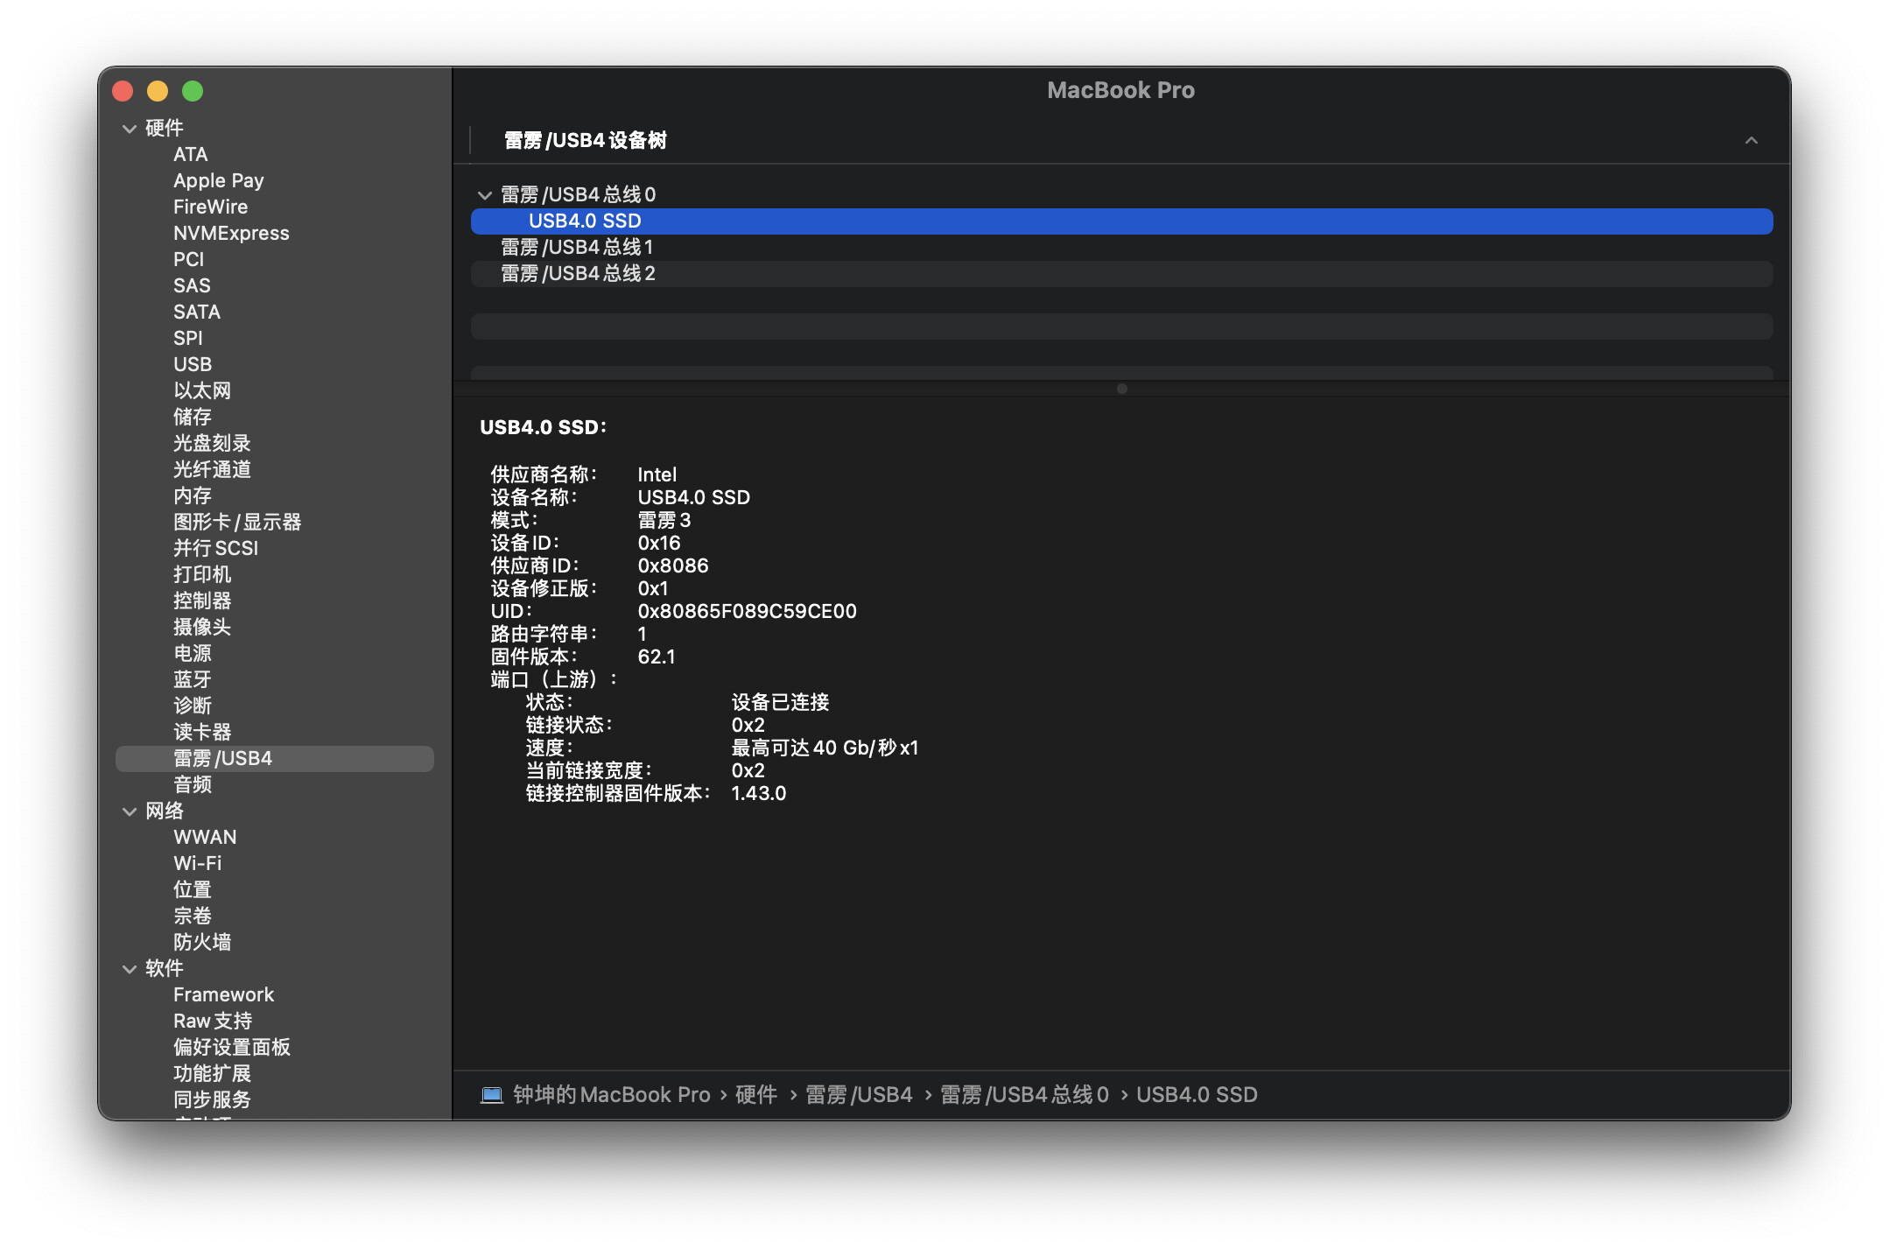The width and height of the screenshot is (1889, 1250).
Task: Open 打印机 in the sidebar
Action: [x=202, y=575]
